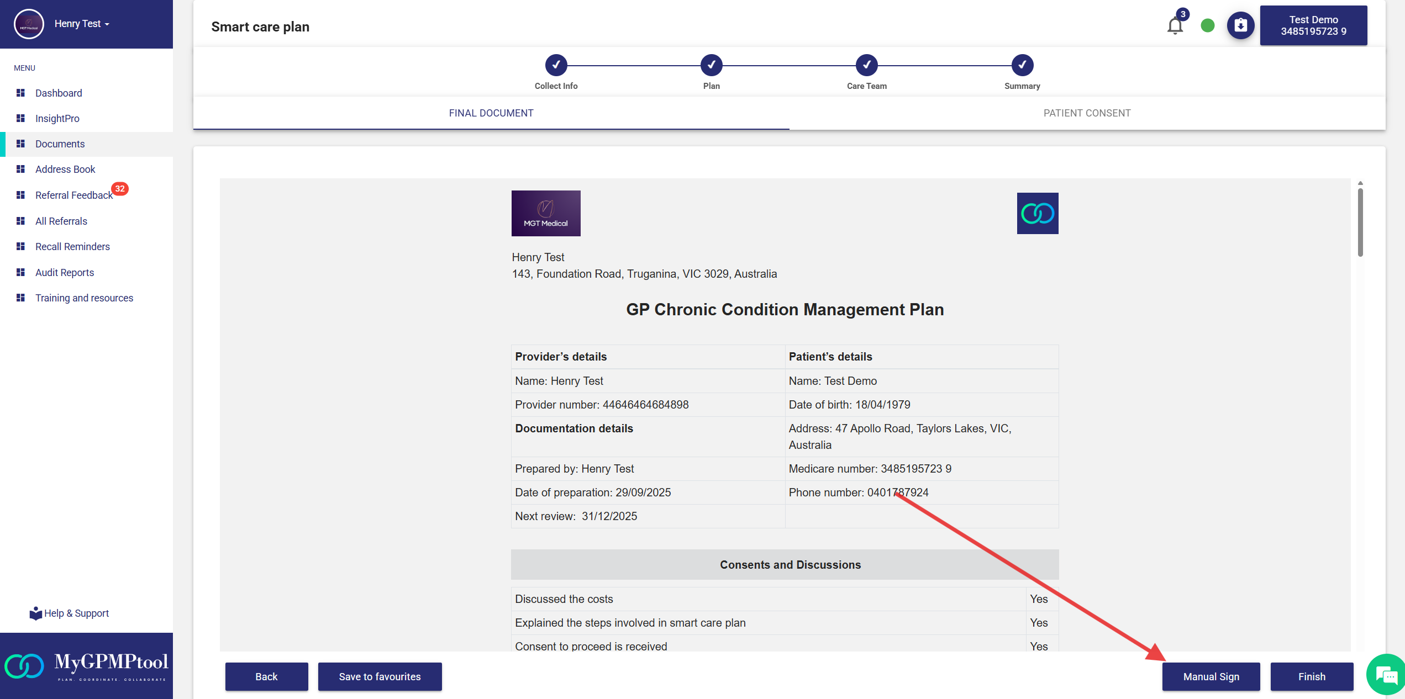Click the Help & Support icon
This screenshot has height=699, width=1405.
coord(36,613)
